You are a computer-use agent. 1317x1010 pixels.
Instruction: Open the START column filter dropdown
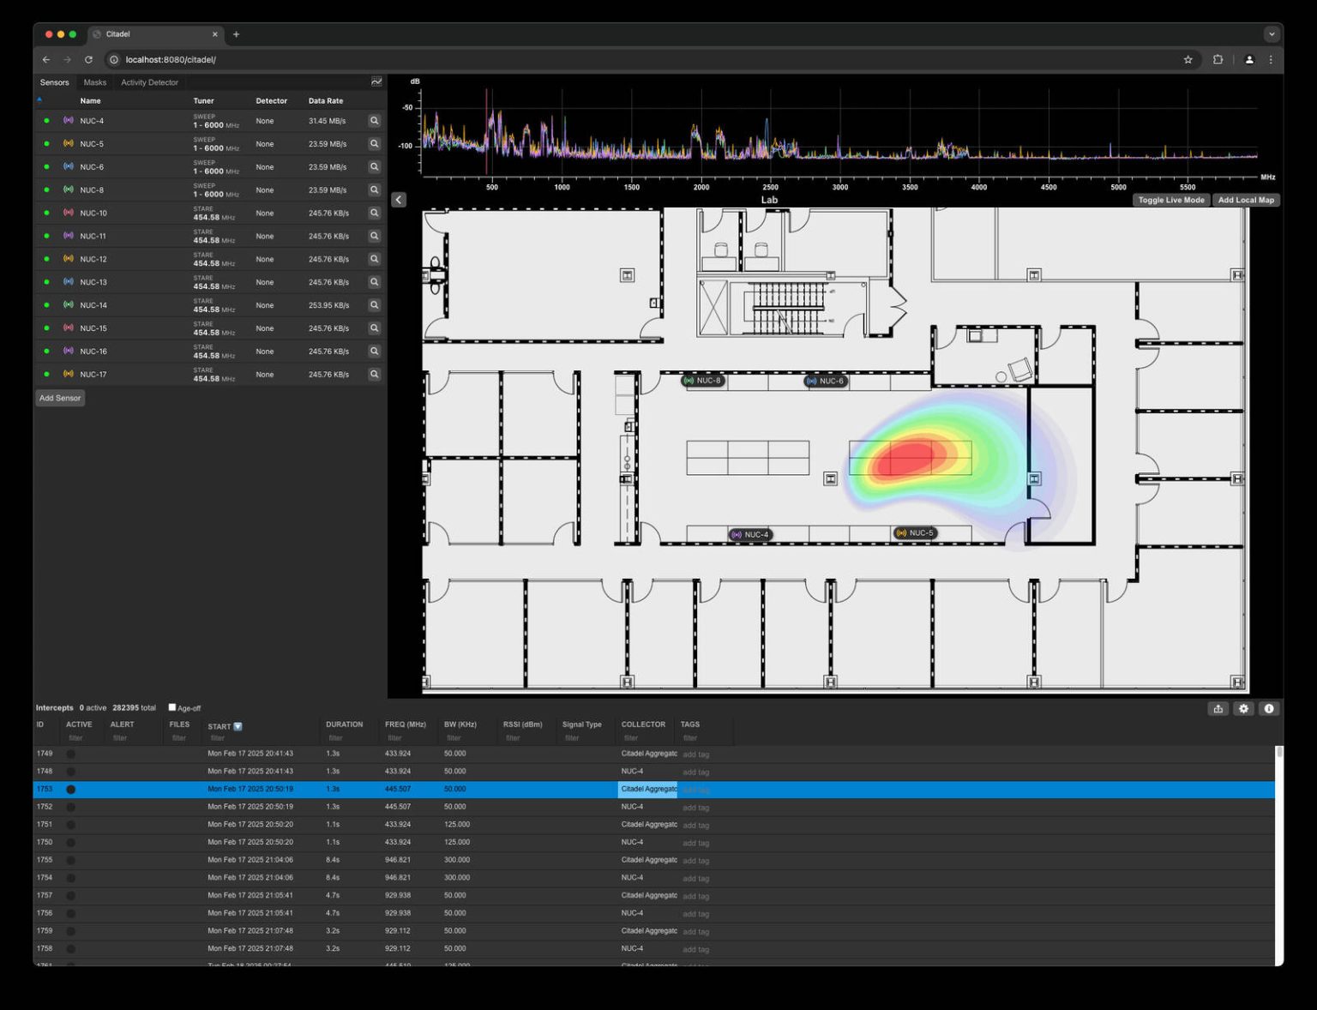[x=238, y=726]
